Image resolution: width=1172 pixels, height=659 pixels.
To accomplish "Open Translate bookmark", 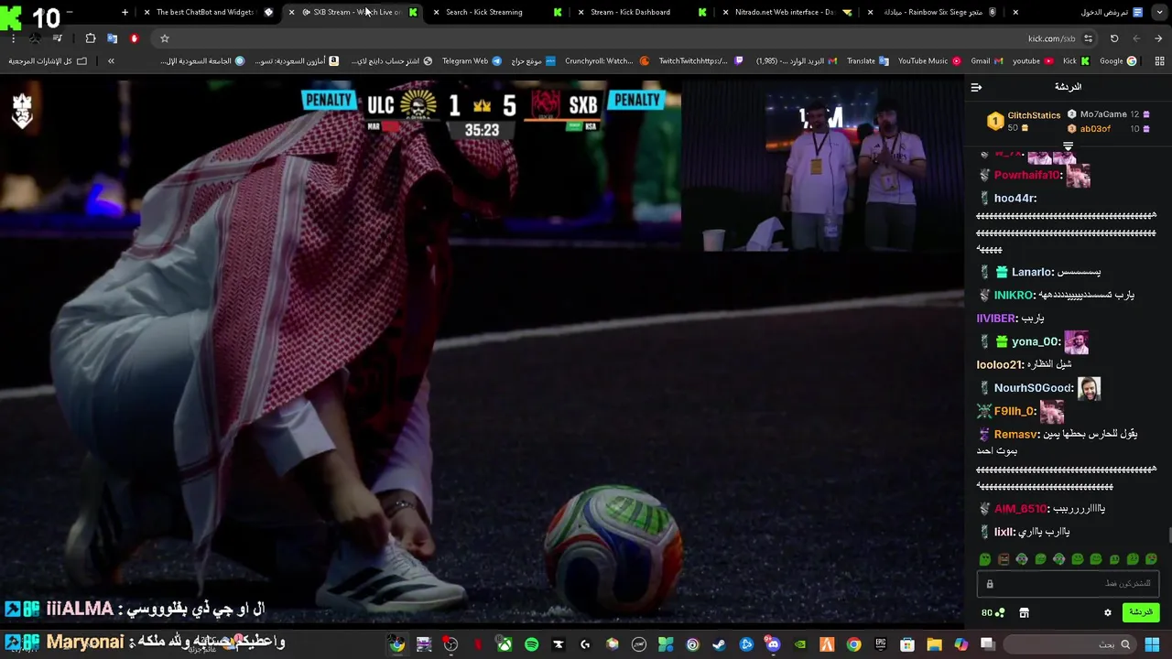I will pyautogui.click(x=867, y=61).
